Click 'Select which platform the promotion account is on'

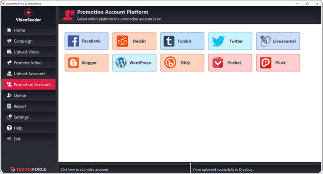pyautogui.click(x=119, y=19)
